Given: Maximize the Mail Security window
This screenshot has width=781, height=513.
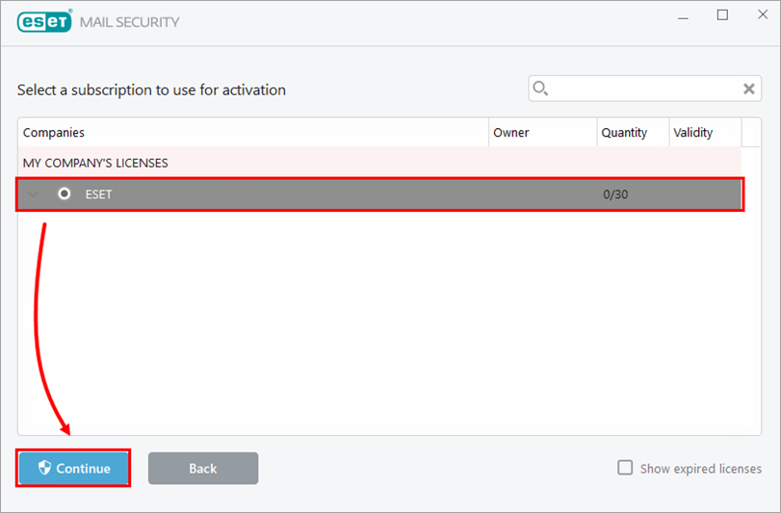Looking at the screenshot, I should click(722, 15).
